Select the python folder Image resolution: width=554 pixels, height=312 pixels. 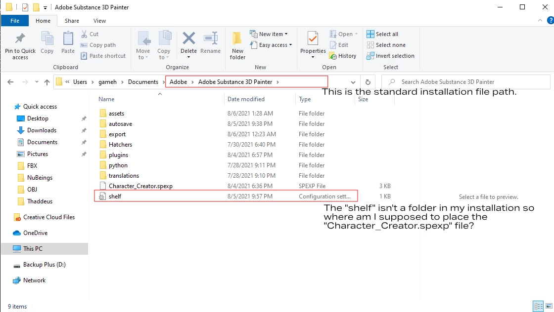tap(118, 165)
